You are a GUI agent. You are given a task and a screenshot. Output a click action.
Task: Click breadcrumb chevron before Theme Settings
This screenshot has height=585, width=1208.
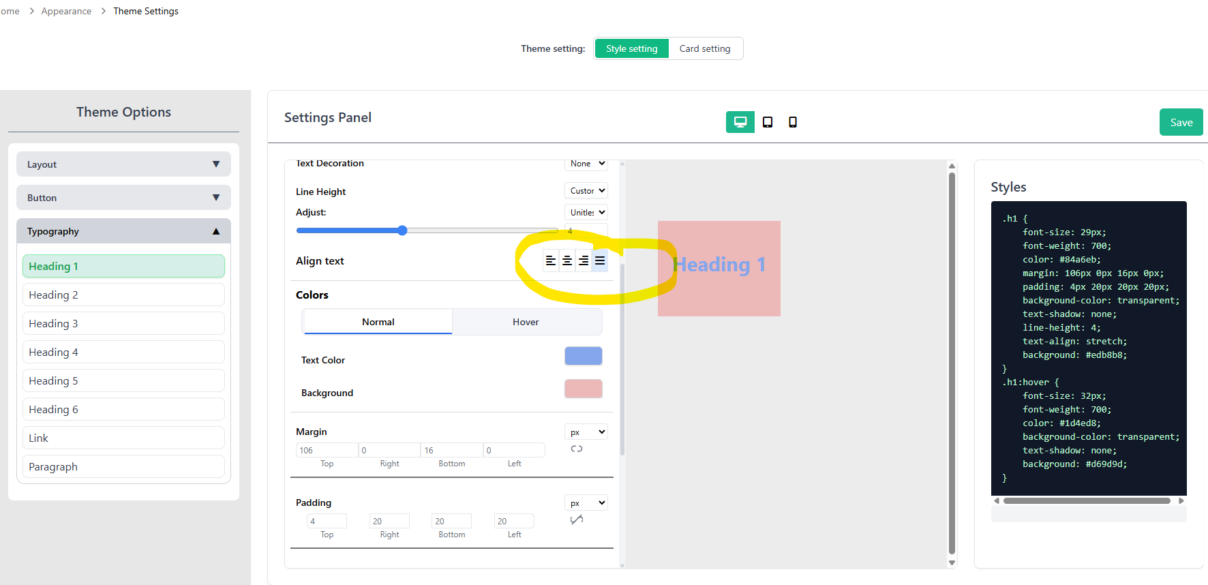(103, 11)
